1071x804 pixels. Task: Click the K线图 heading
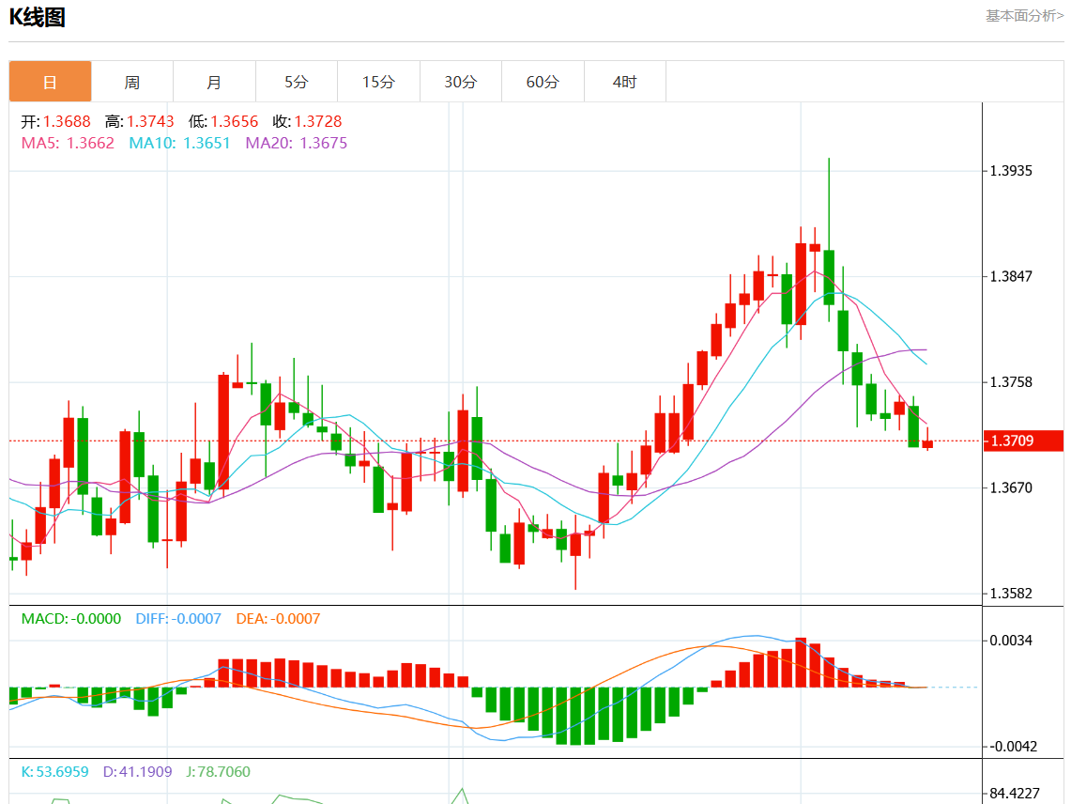tap(38, 17)
